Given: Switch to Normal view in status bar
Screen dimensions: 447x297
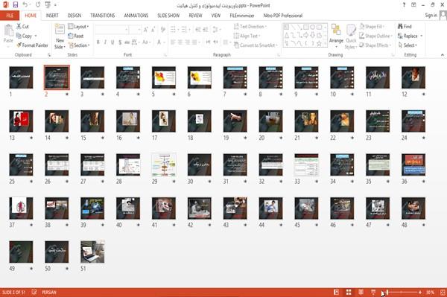Looking at the screenshot, I should 337,292.
